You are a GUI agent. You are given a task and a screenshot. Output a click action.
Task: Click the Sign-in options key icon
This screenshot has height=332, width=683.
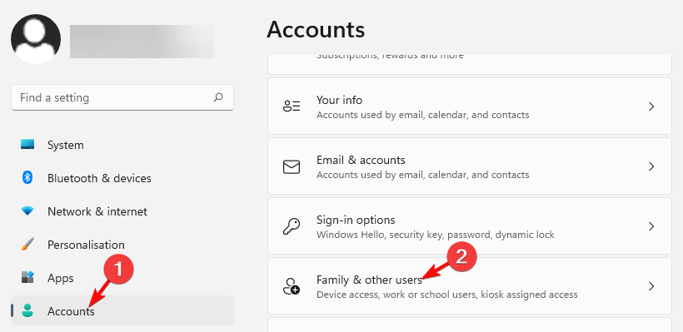pos(292,226)
